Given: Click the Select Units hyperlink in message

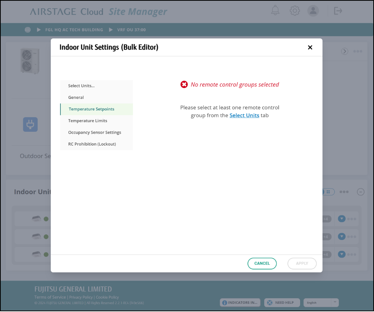Looking at the screenshot, I should (244, 115).
